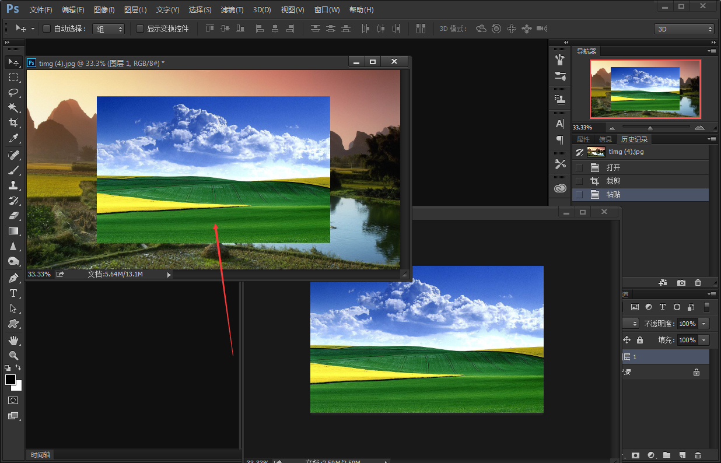Screen dimensions: 721x463
Task: Select the Hand tool
Action: (13, 341)
